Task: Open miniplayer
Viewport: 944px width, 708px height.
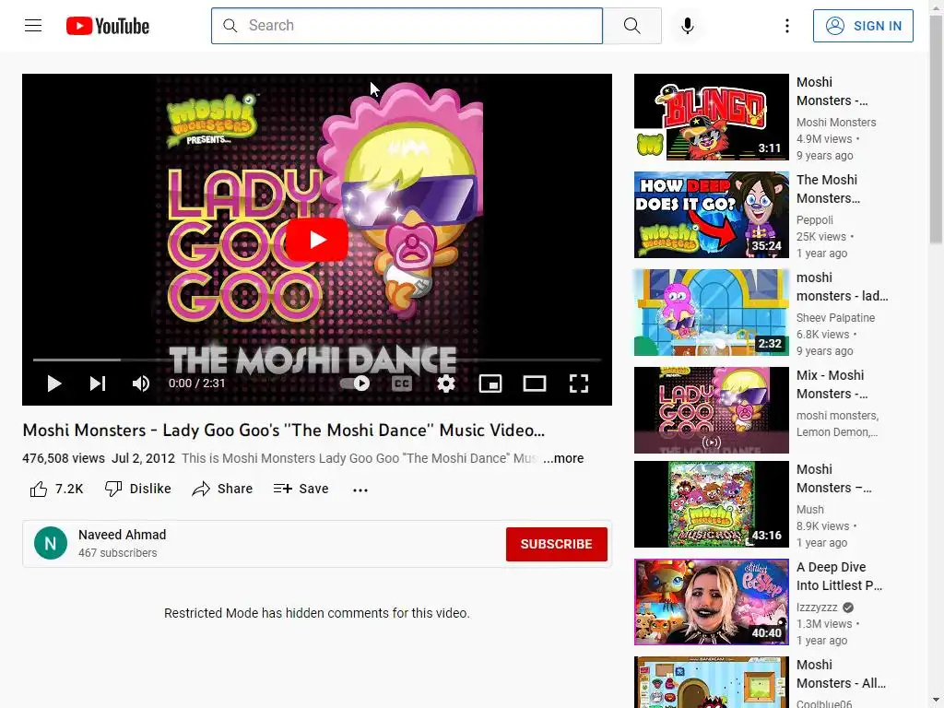Action: point(490,383)
